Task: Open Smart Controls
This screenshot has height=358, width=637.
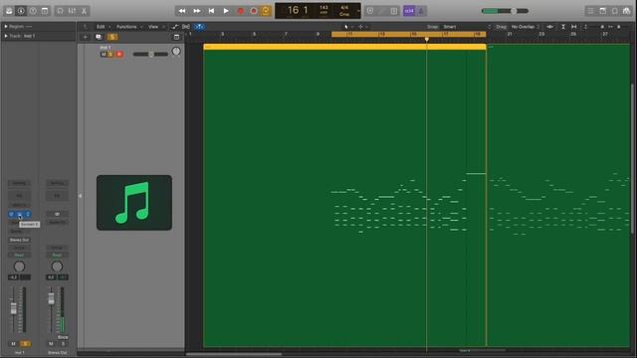Action: tap(60, 11)
